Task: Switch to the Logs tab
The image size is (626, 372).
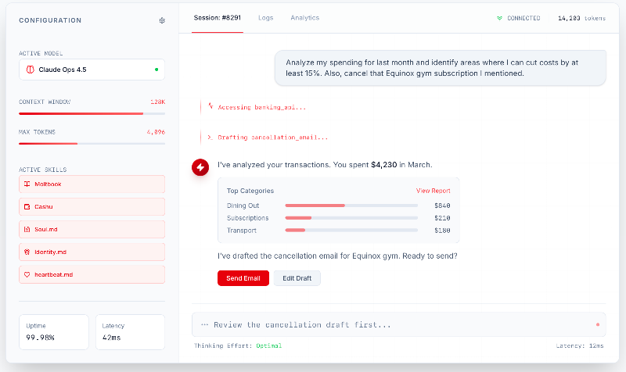Action: (266, 17)
